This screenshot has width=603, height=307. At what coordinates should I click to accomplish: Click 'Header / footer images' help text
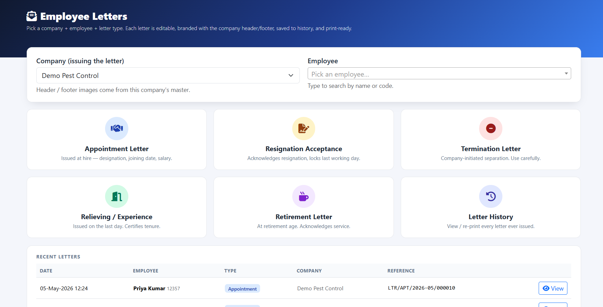(x=113, y=90)
